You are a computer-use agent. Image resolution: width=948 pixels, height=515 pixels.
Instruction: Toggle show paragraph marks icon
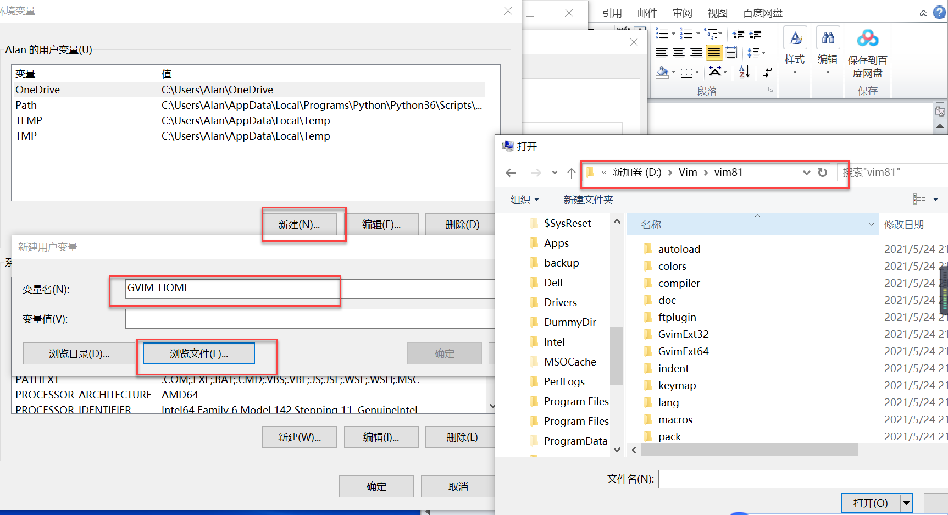point(767,72)
